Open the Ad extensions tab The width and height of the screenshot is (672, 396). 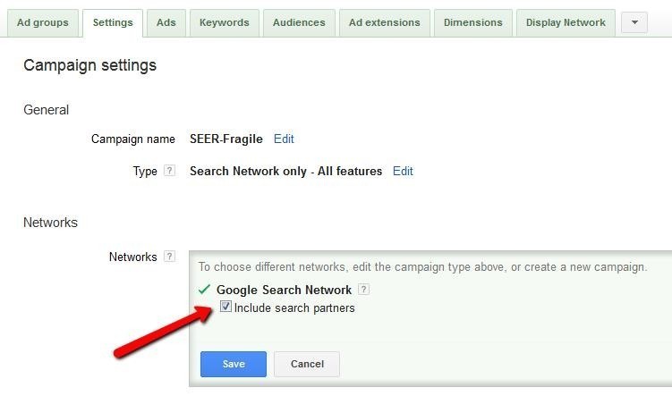point(384,22)
